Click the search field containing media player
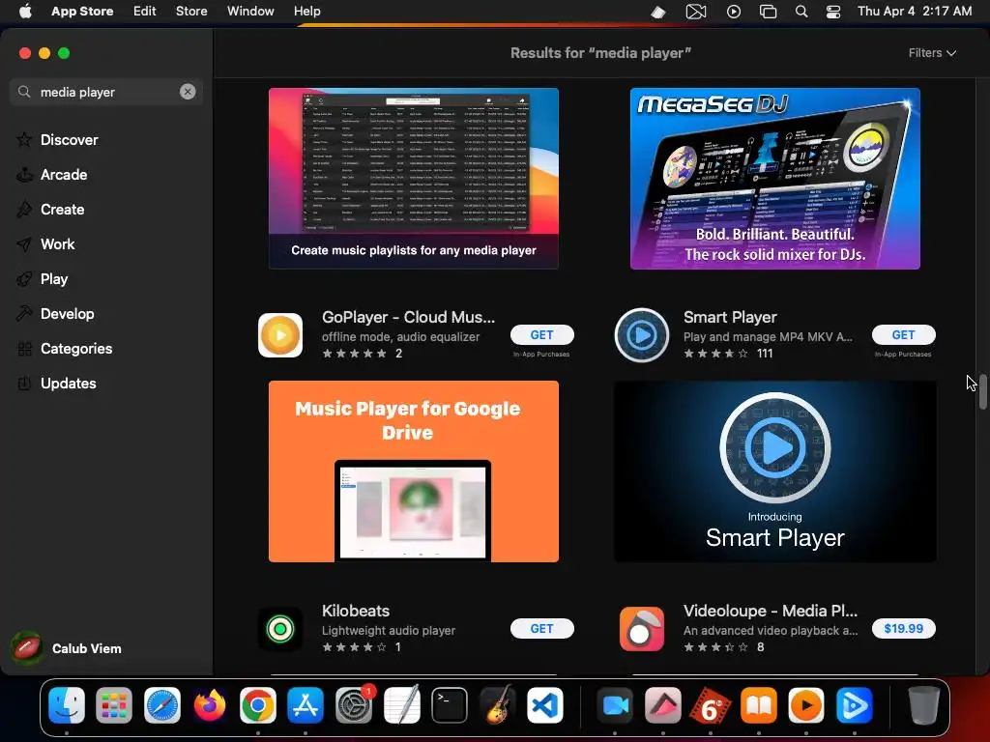 click(x=106, y=92)
